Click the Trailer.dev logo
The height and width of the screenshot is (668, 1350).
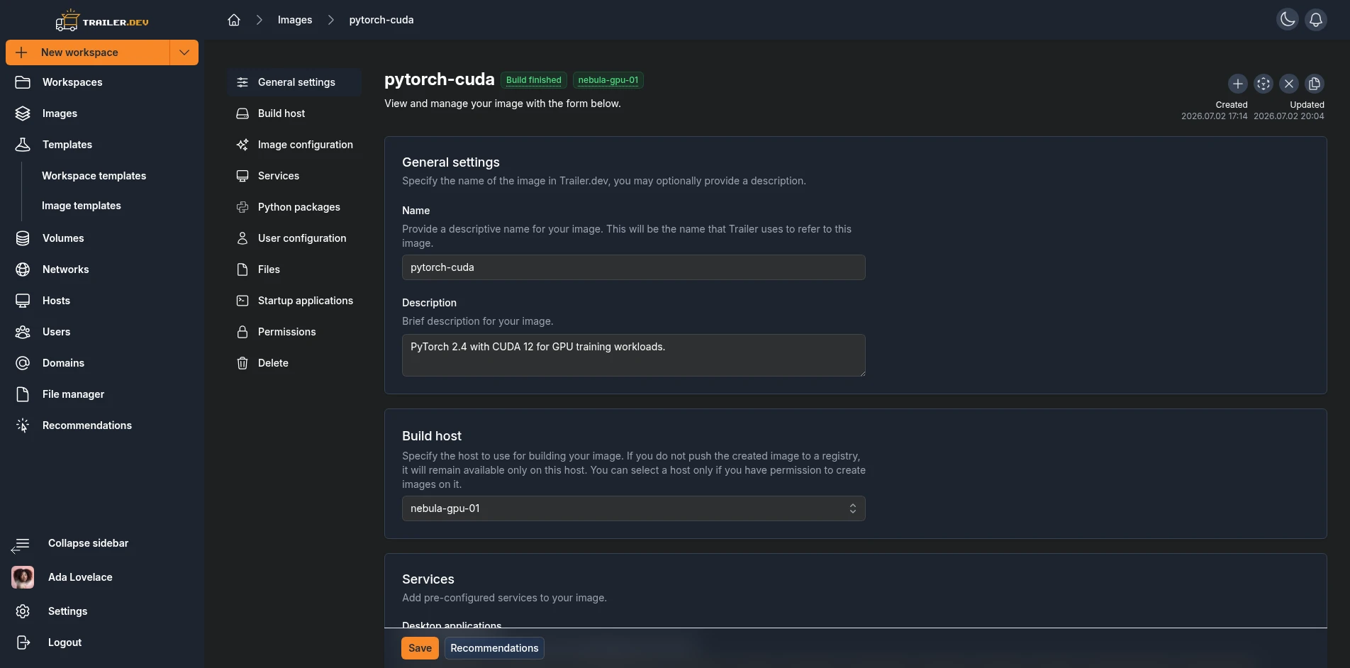(x=102, y=21)
